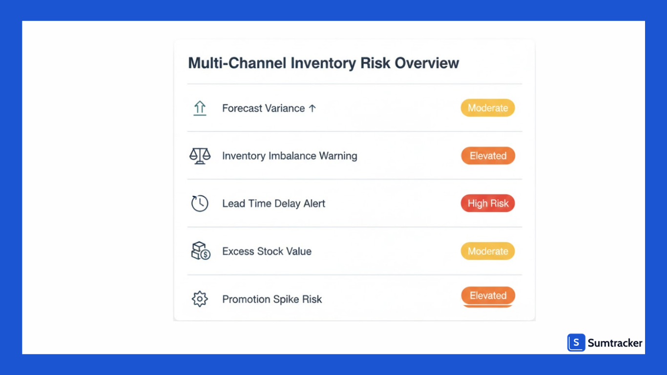Click the Elevated pill under Promotion Spike Risk

point(488,295)
